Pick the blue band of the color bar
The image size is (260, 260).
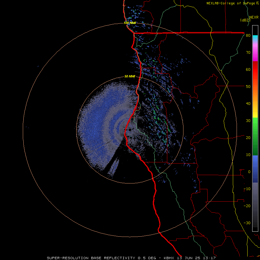[255, 169]
